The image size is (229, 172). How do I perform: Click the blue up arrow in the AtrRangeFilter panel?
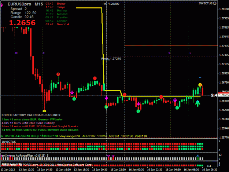pos(198,156)
